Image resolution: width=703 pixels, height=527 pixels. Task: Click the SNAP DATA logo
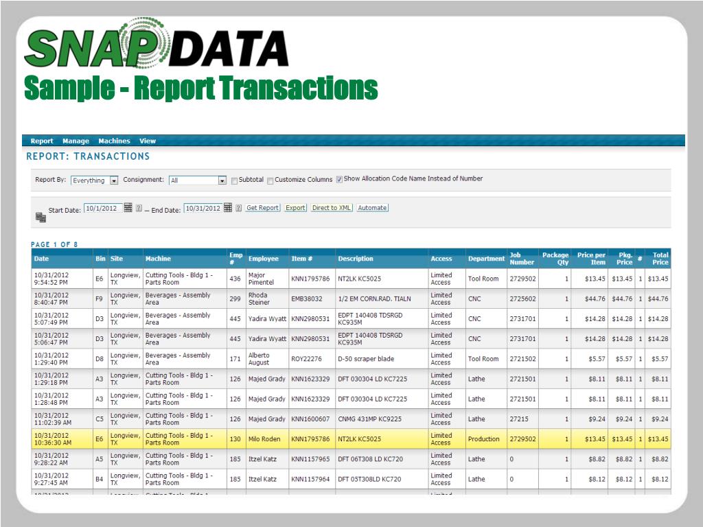click(156, 43)
